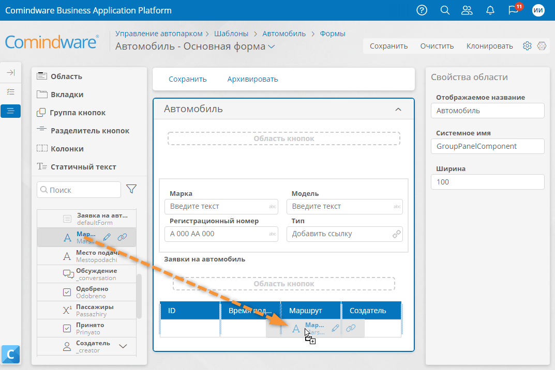Click Сохранить in form preview toolbar
555x370 pixels.
[188, 79]
